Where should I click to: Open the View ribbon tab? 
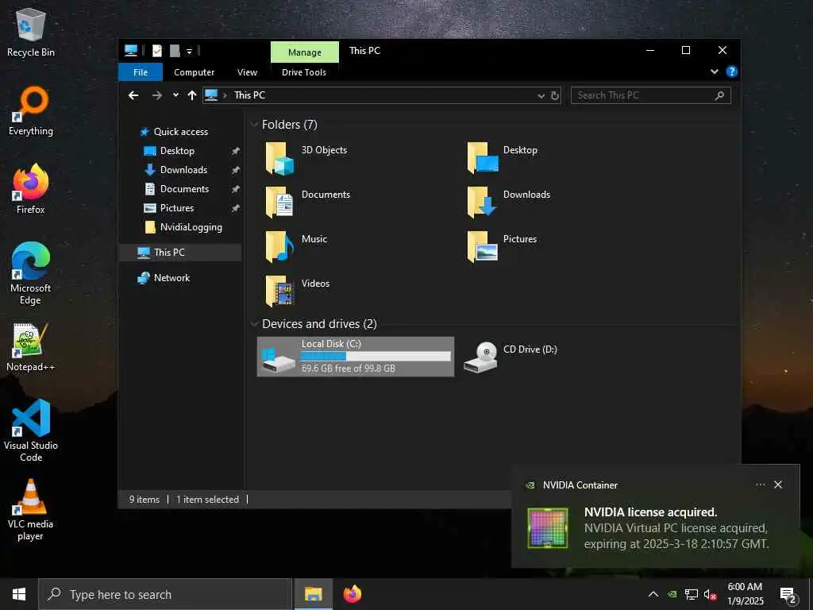click(x=247, y=72)
